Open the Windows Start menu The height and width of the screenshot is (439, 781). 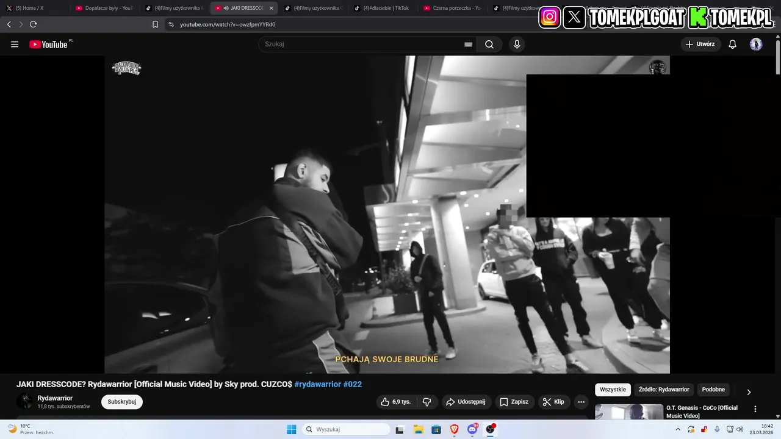point(292,429)
